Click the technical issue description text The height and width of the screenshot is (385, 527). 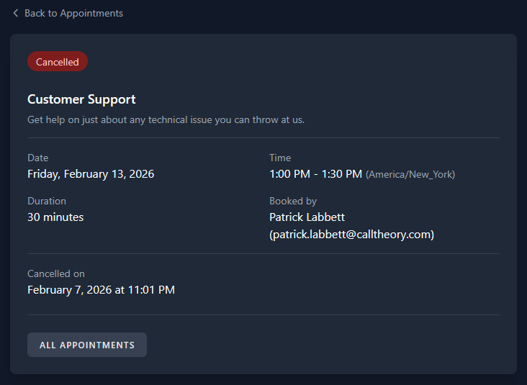[x=166, y=119]
